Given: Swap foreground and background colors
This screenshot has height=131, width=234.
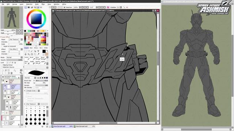Looking at the screenshot, I should [x=47, y=51].
